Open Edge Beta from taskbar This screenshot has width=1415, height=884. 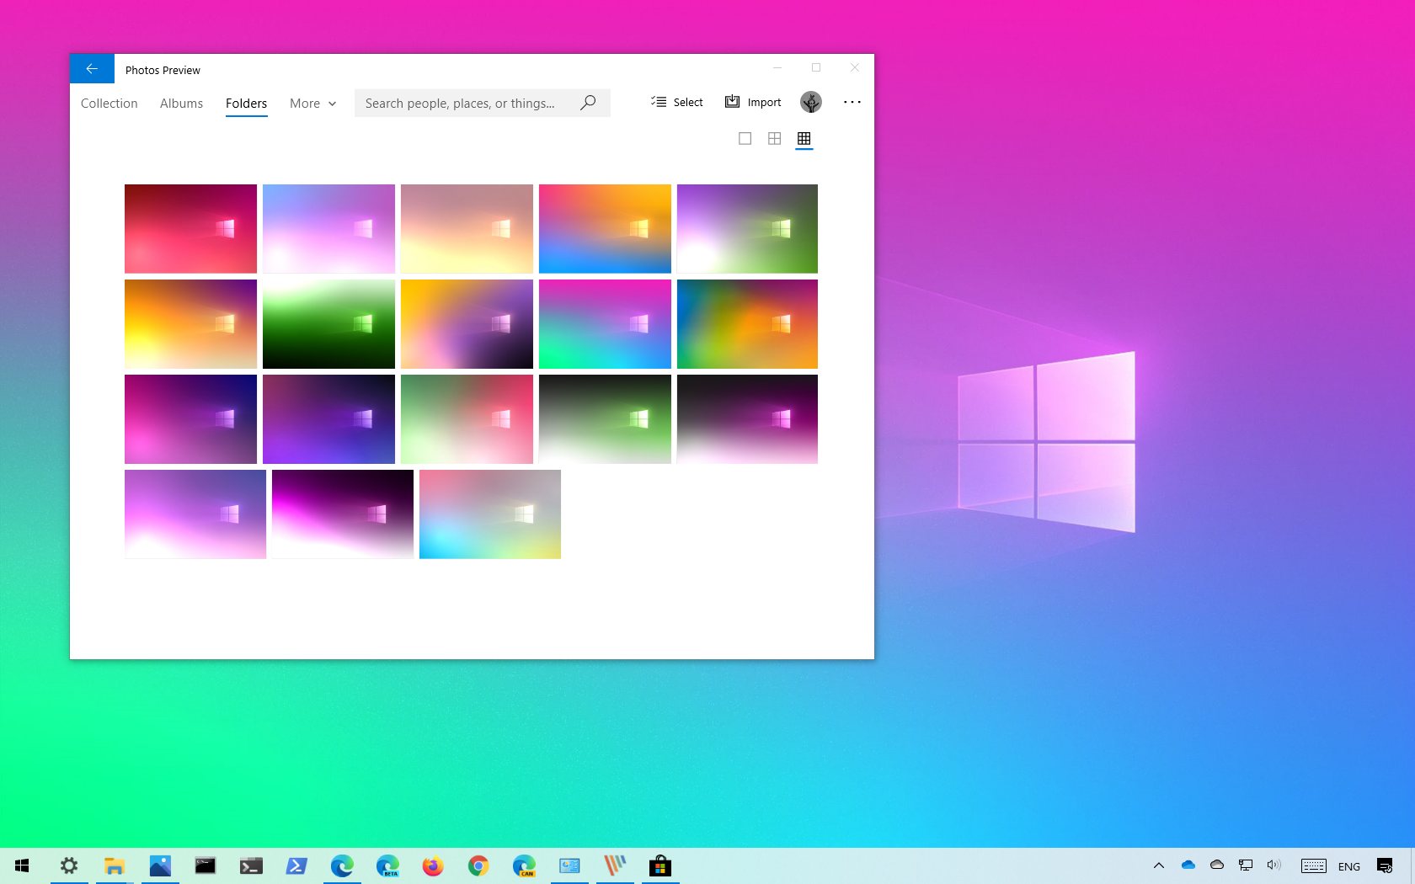point(387,865)
